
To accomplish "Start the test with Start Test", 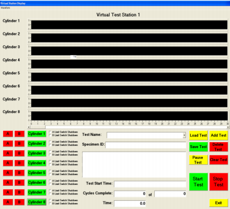I will (x=198, y=182).
